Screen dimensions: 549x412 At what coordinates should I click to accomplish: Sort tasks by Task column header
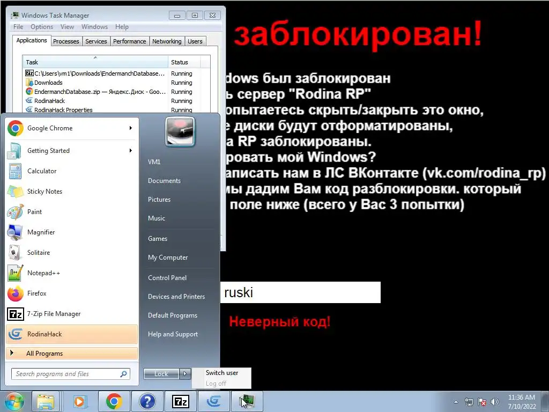point(95,62)
